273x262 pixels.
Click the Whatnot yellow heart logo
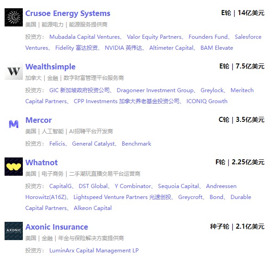click(x=14, y=167)
